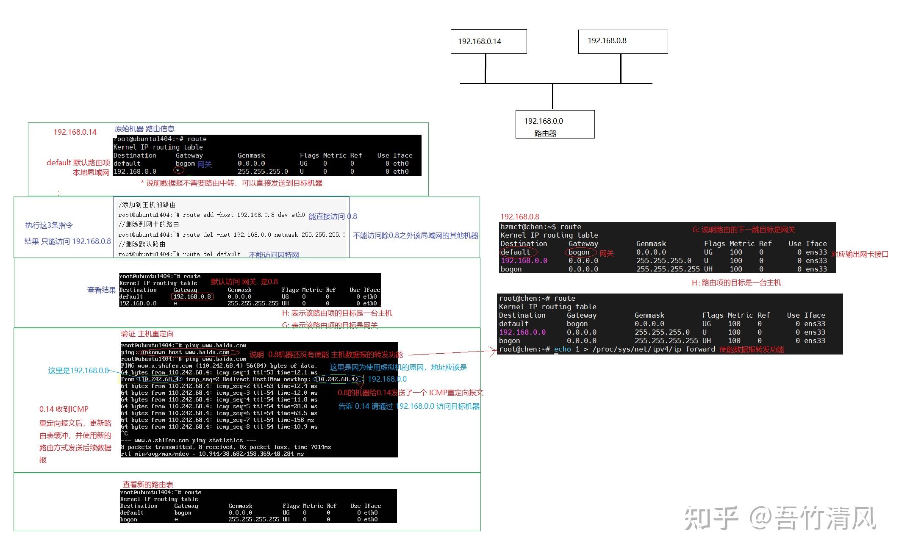The height and width of the screenshot is (554, 899).
Task: Click the red note 本地局域网
Action: 91,172
